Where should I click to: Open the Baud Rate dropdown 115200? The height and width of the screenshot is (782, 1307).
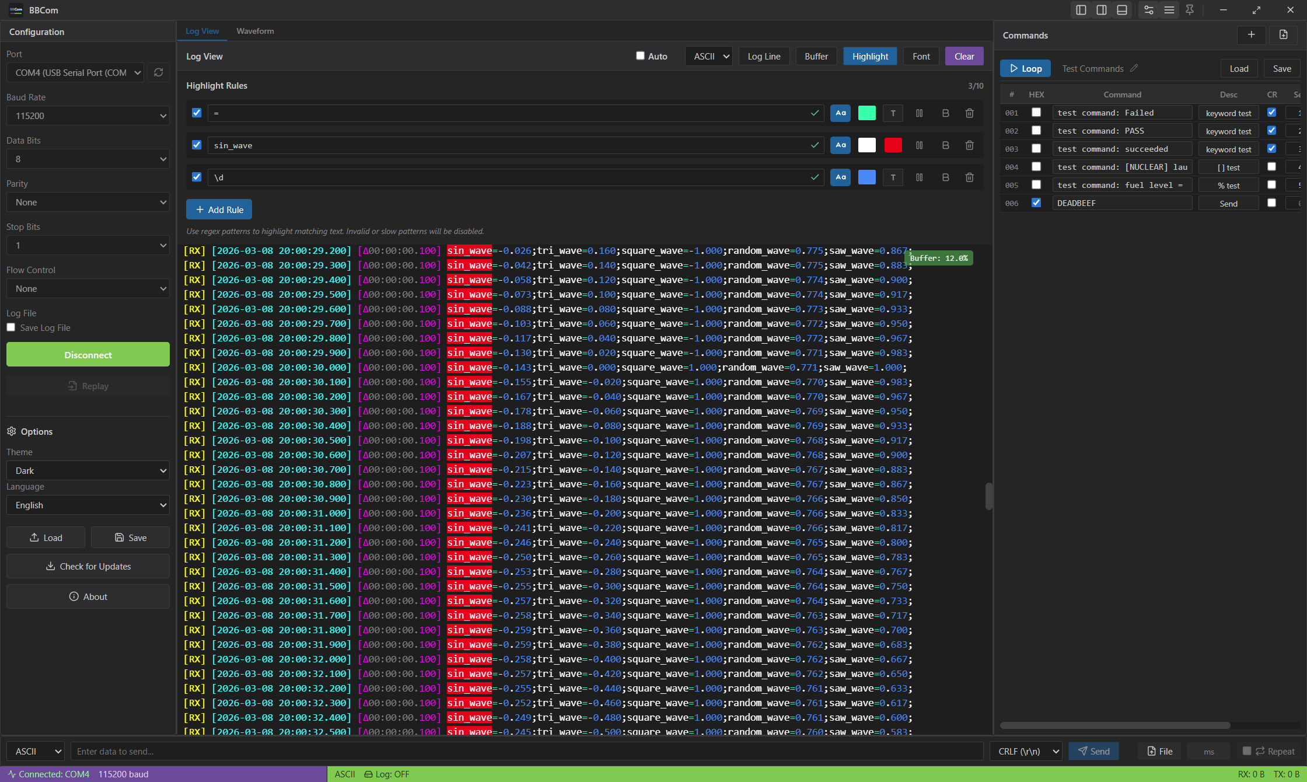[x=88, y=116]
